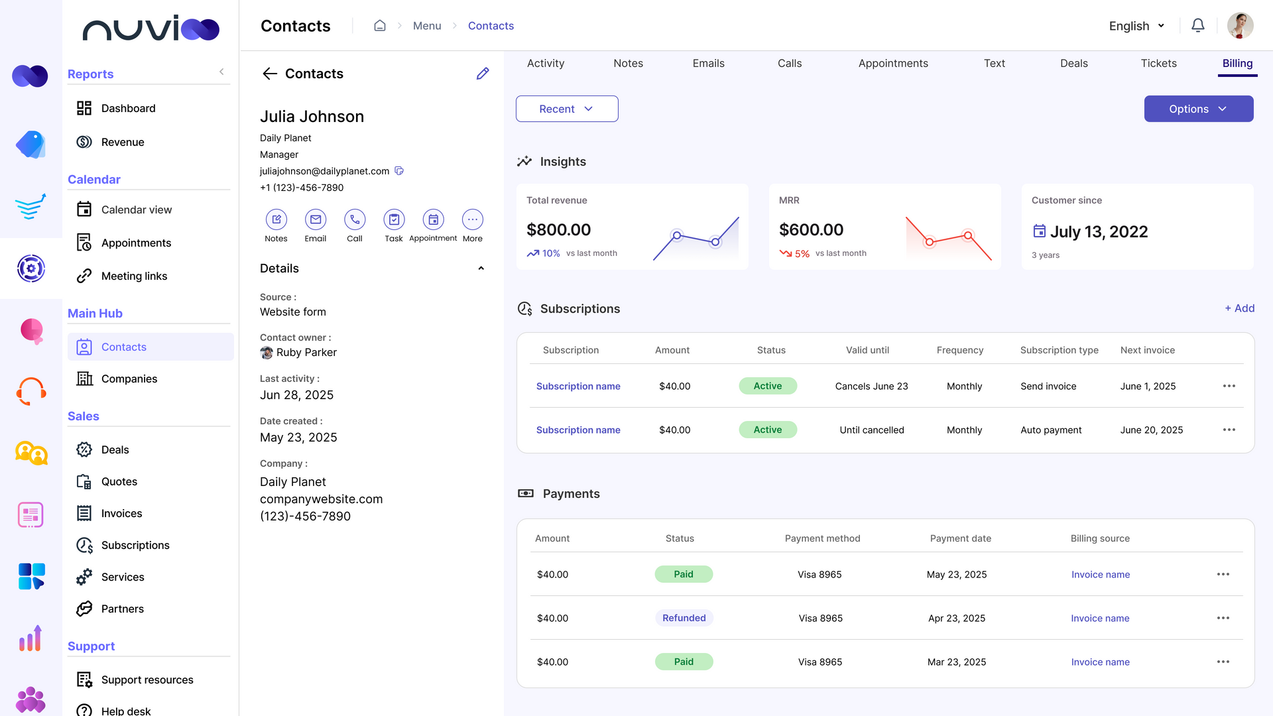Screen dimensions: 1273x716
Task: Open the Deals tab
Action: pos(1073,63)
